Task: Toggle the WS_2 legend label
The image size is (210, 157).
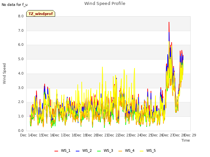Action: (87, 150)
